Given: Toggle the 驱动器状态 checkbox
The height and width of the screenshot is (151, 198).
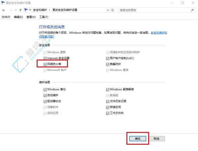Looking at the screenshot, I should pos(45,101).
